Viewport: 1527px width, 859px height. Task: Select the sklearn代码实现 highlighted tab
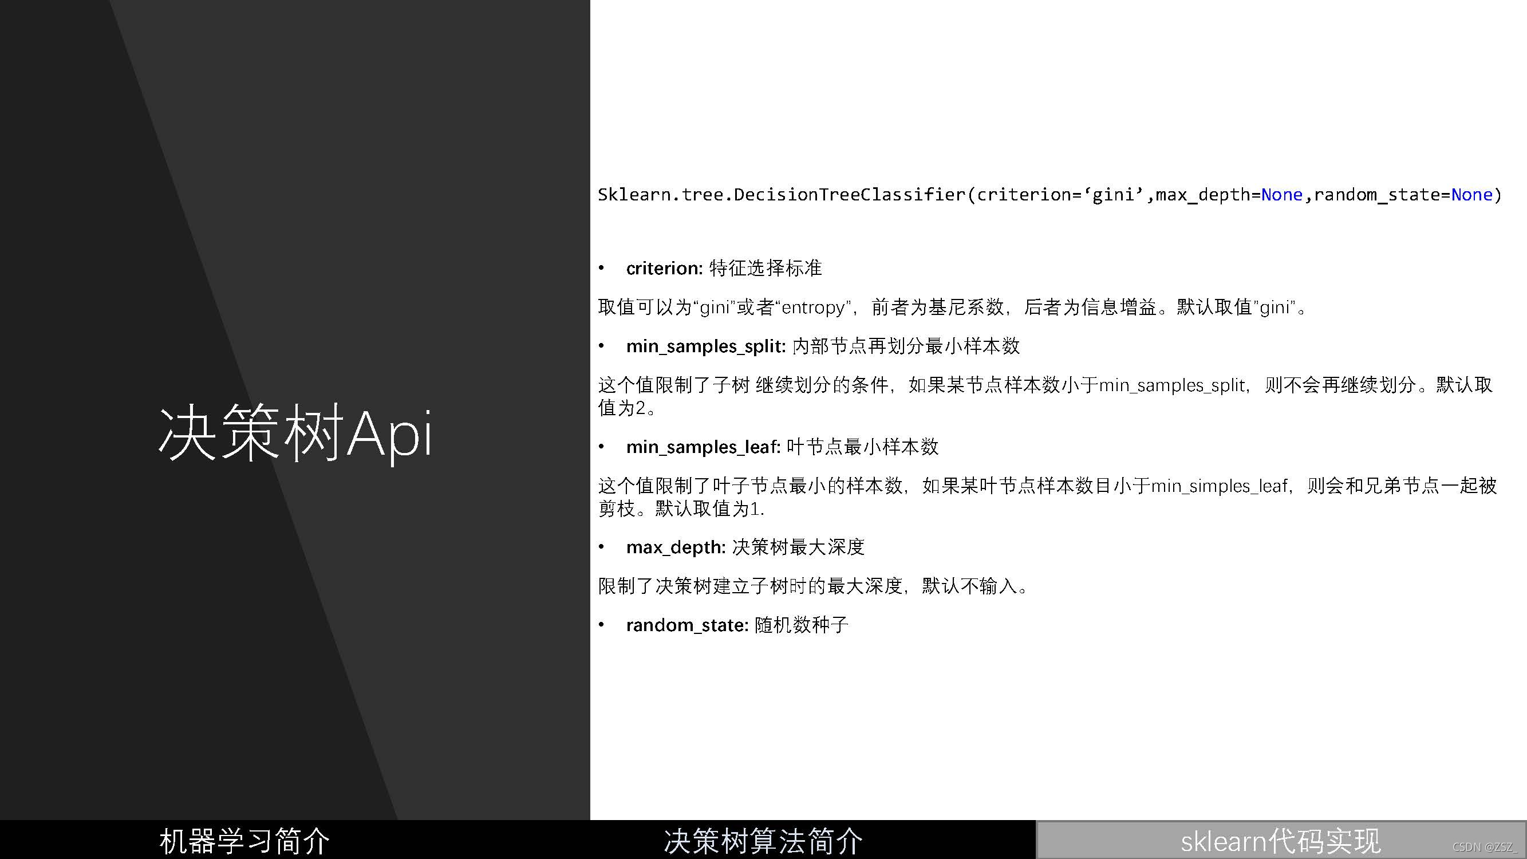click(1280, 841)
